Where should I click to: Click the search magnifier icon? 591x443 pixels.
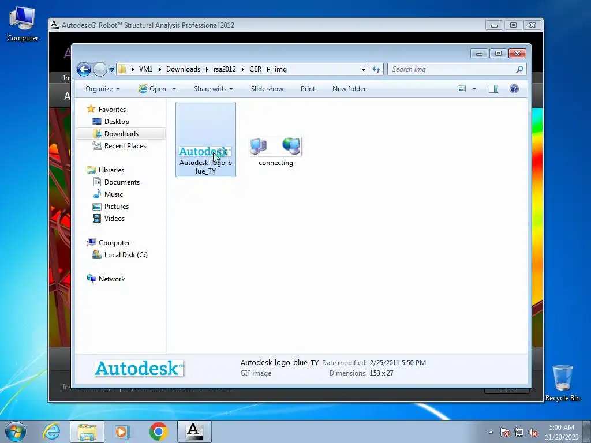click(520, 69)
